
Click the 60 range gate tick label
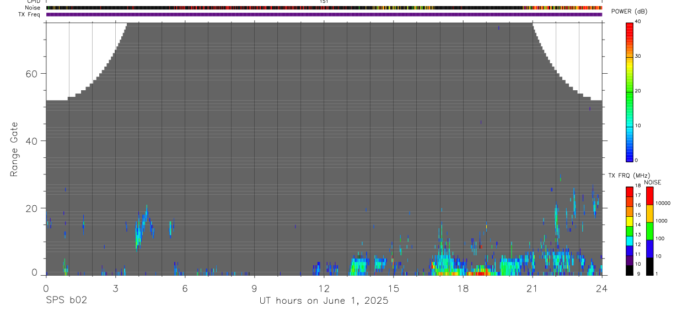click(31, 74)
